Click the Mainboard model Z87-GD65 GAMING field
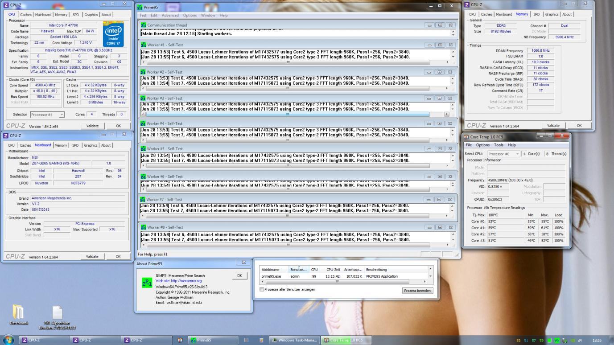The height and width of the screenshot is (345, 614). click(x=61, y=163)
